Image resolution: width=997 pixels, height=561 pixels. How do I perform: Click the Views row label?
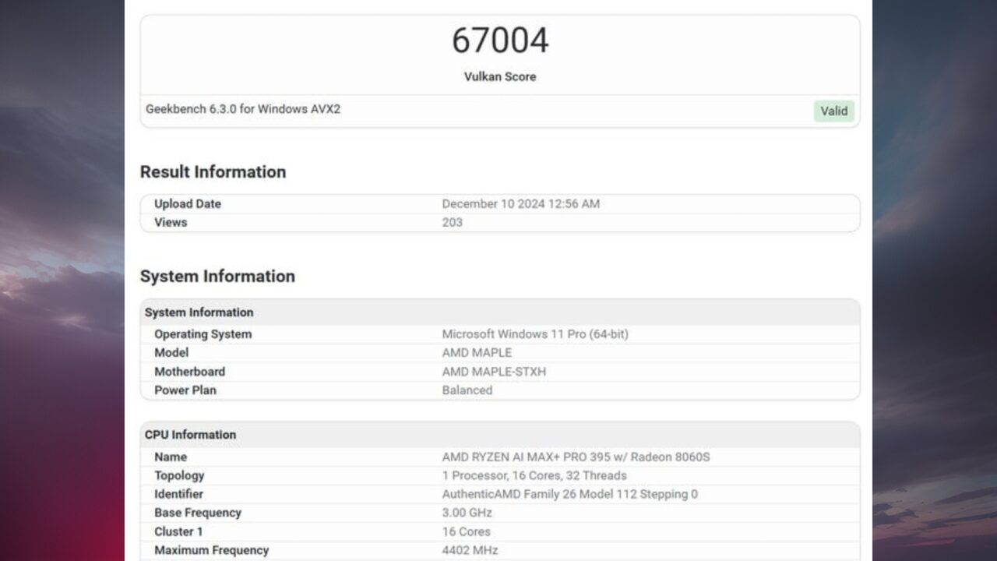pyautogui.click(x=171, y=222)
